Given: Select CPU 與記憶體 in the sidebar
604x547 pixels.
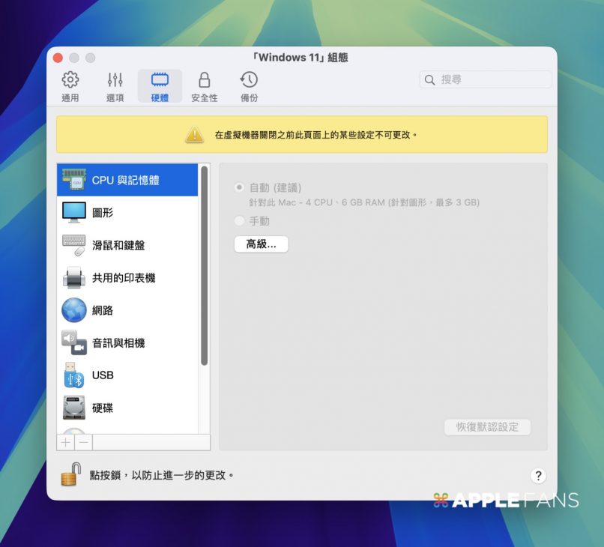Looking at the screenshot, I should 127,181.
